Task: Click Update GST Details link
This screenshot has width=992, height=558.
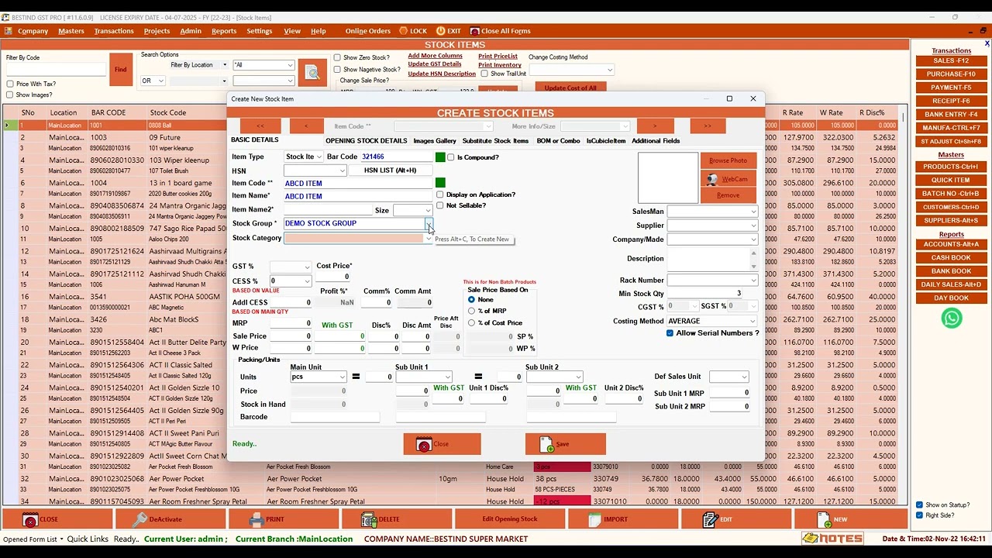Action: 435,64
